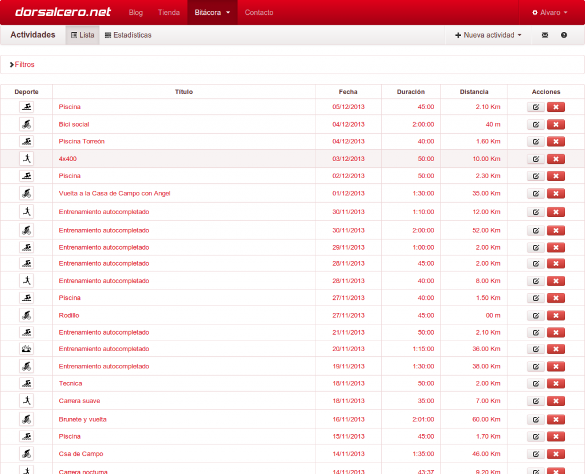The image size is (585, 474).
Task: Click the Fecha column header
Action: (x=348, y=92)
